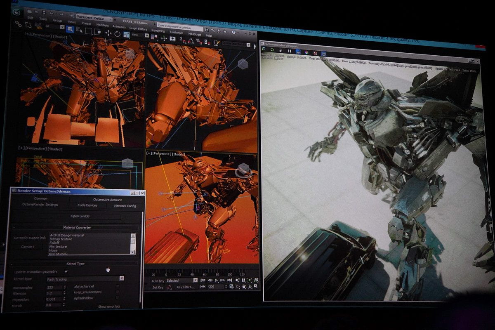
Task: Activate the Select and Move tool
Action: pyautogui.click(x=108, y=33)
